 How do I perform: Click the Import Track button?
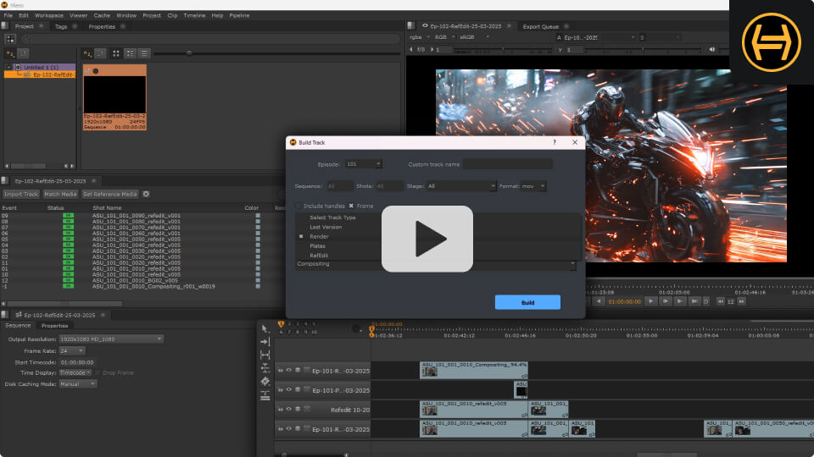click(x=21, y=194)
